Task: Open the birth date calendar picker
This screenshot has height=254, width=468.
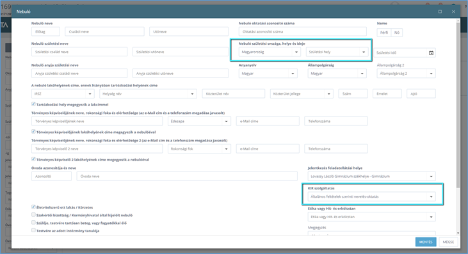Action: (431, 52)
